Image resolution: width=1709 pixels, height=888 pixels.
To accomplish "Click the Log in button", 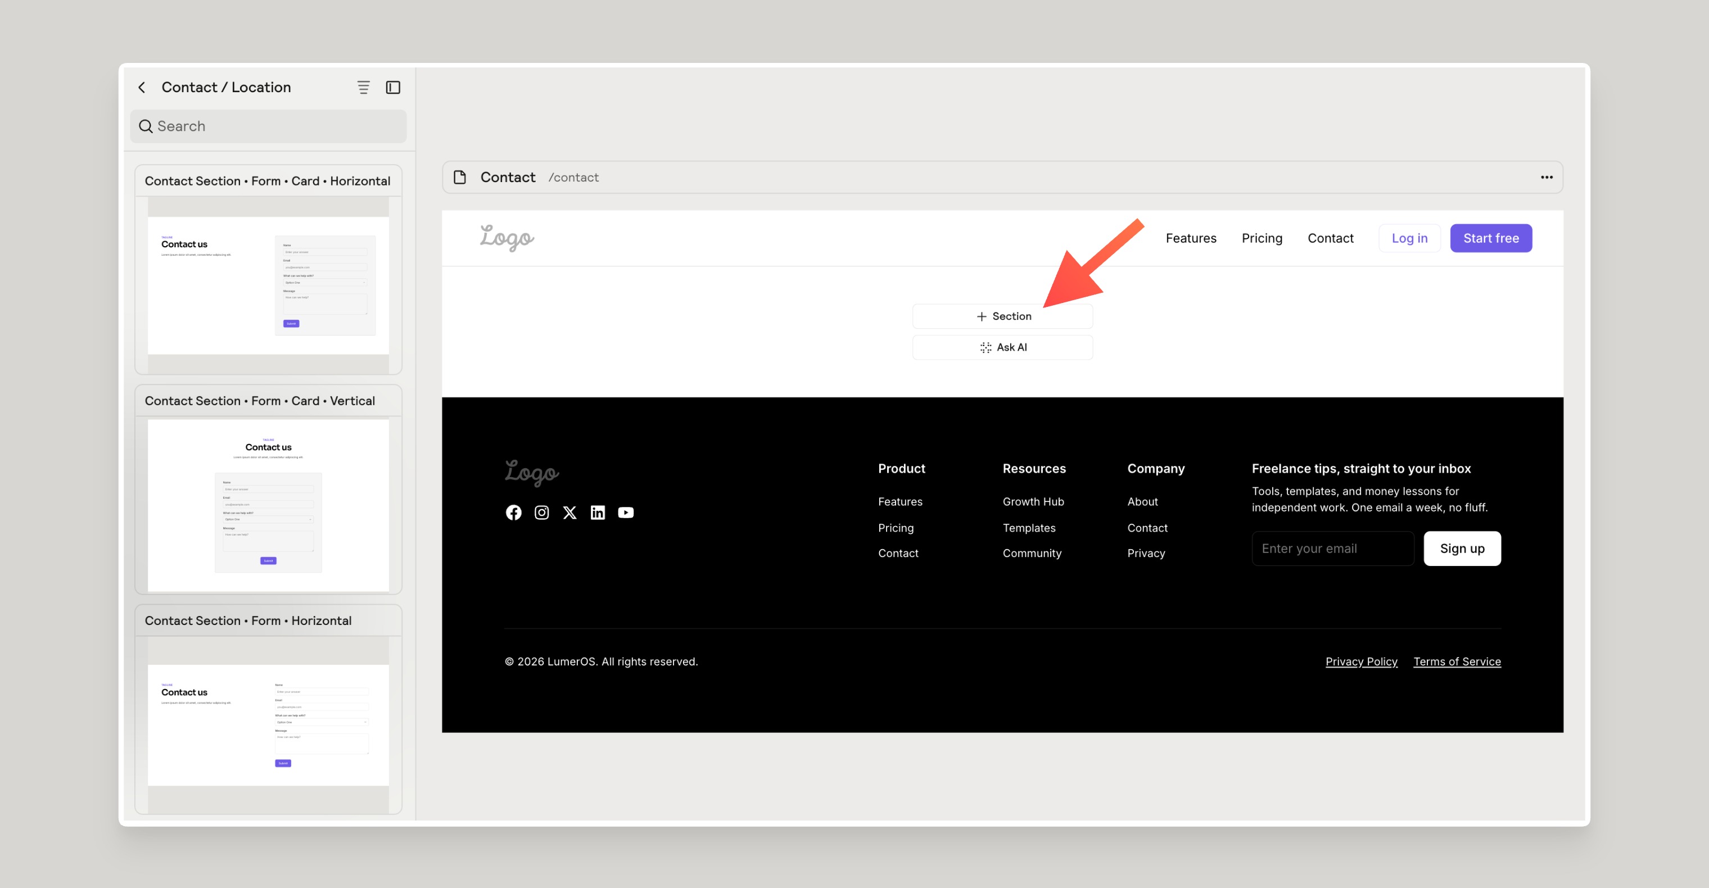I will (x=1409, y=238).
